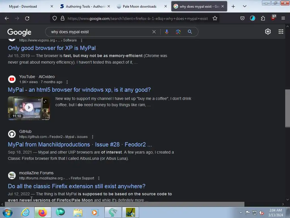
Task: Close the why does mypal exist tab
Action: 223,7
